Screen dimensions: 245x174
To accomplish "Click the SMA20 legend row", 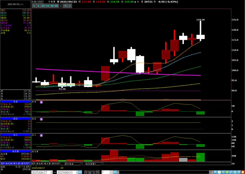I will (16, 15).
